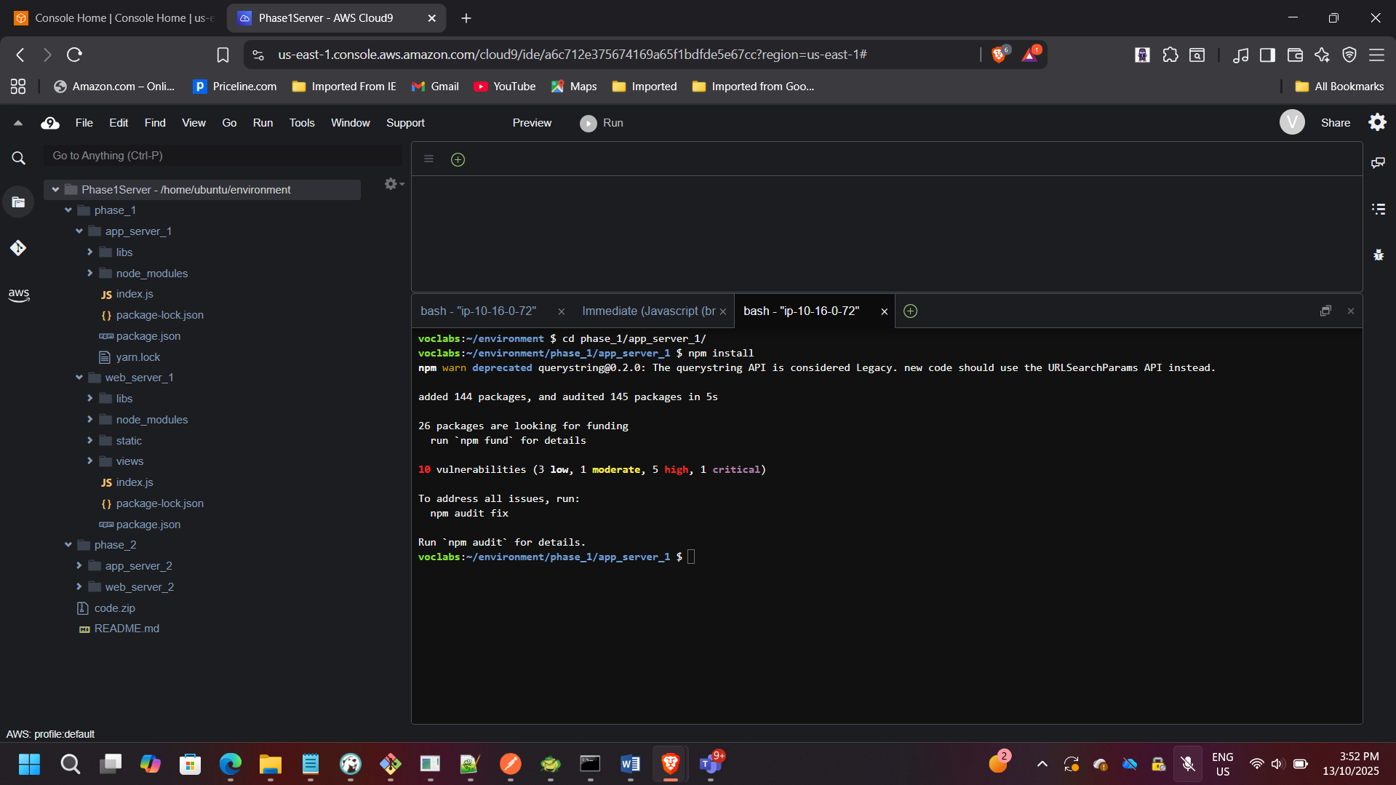Add a new tab in terminal pane
The width and height of the screenshot is (1396, 785).
(x=910, y=311)
